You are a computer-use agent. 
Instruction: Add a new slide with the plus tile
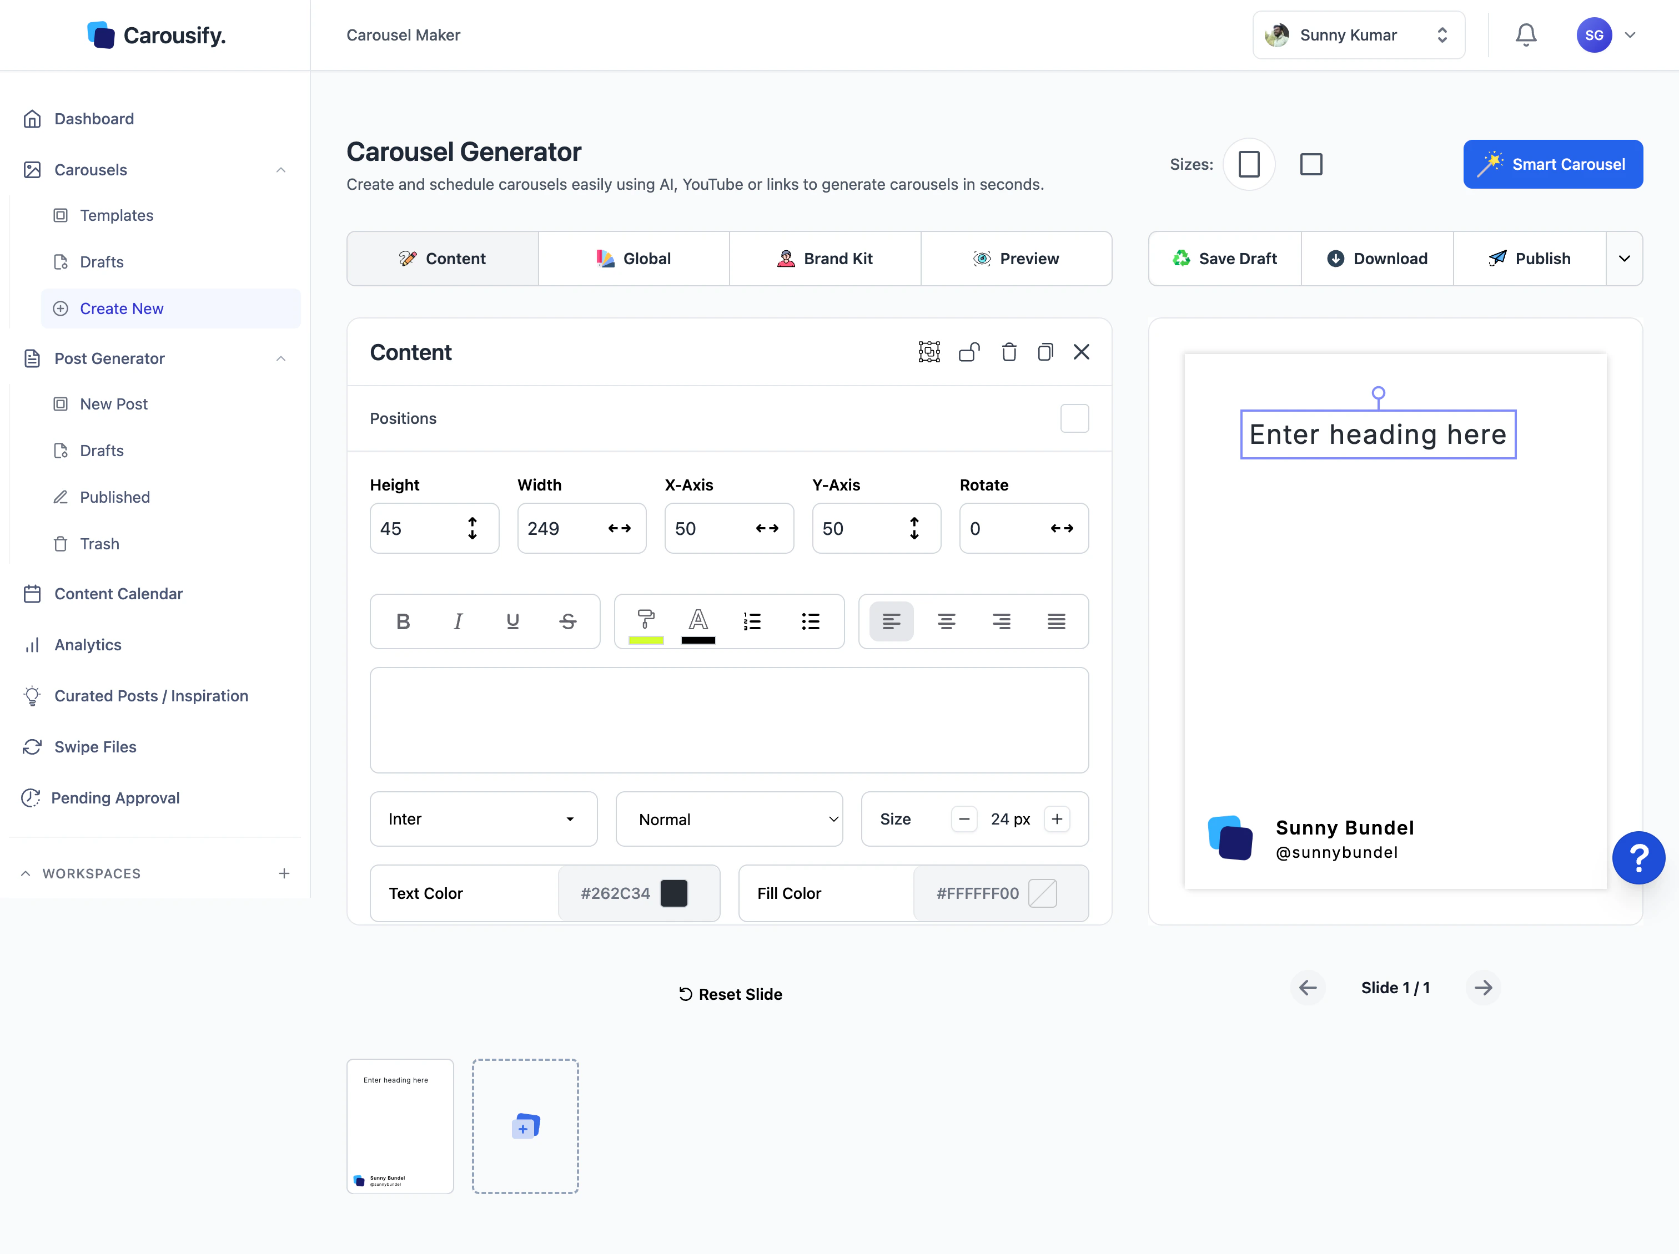coord(525,1126)
